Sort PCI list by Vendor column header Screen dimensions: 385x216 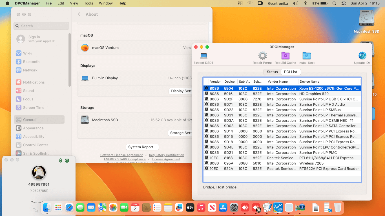point(215,82)
